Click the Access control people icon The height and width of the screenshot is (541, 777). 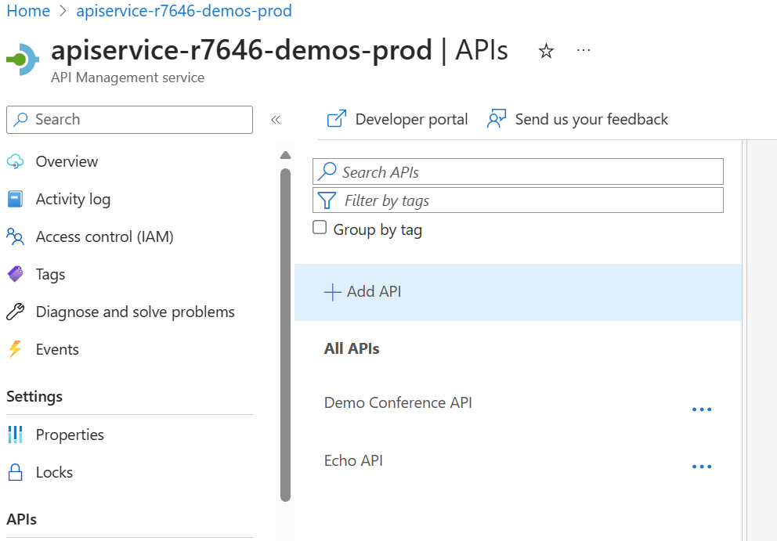(16, 236)
